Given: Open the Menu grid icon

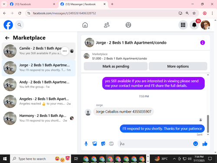Looking at the screenshot, I should point(183,25).
